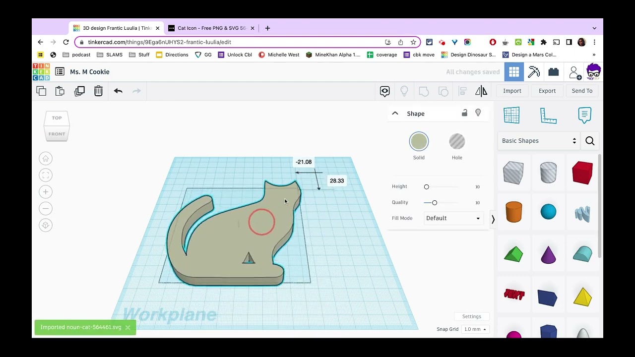Screen dimensions: 635x357
Task: Click the Align tool icon
Action: pyautogui.click(x=462, y=91)
